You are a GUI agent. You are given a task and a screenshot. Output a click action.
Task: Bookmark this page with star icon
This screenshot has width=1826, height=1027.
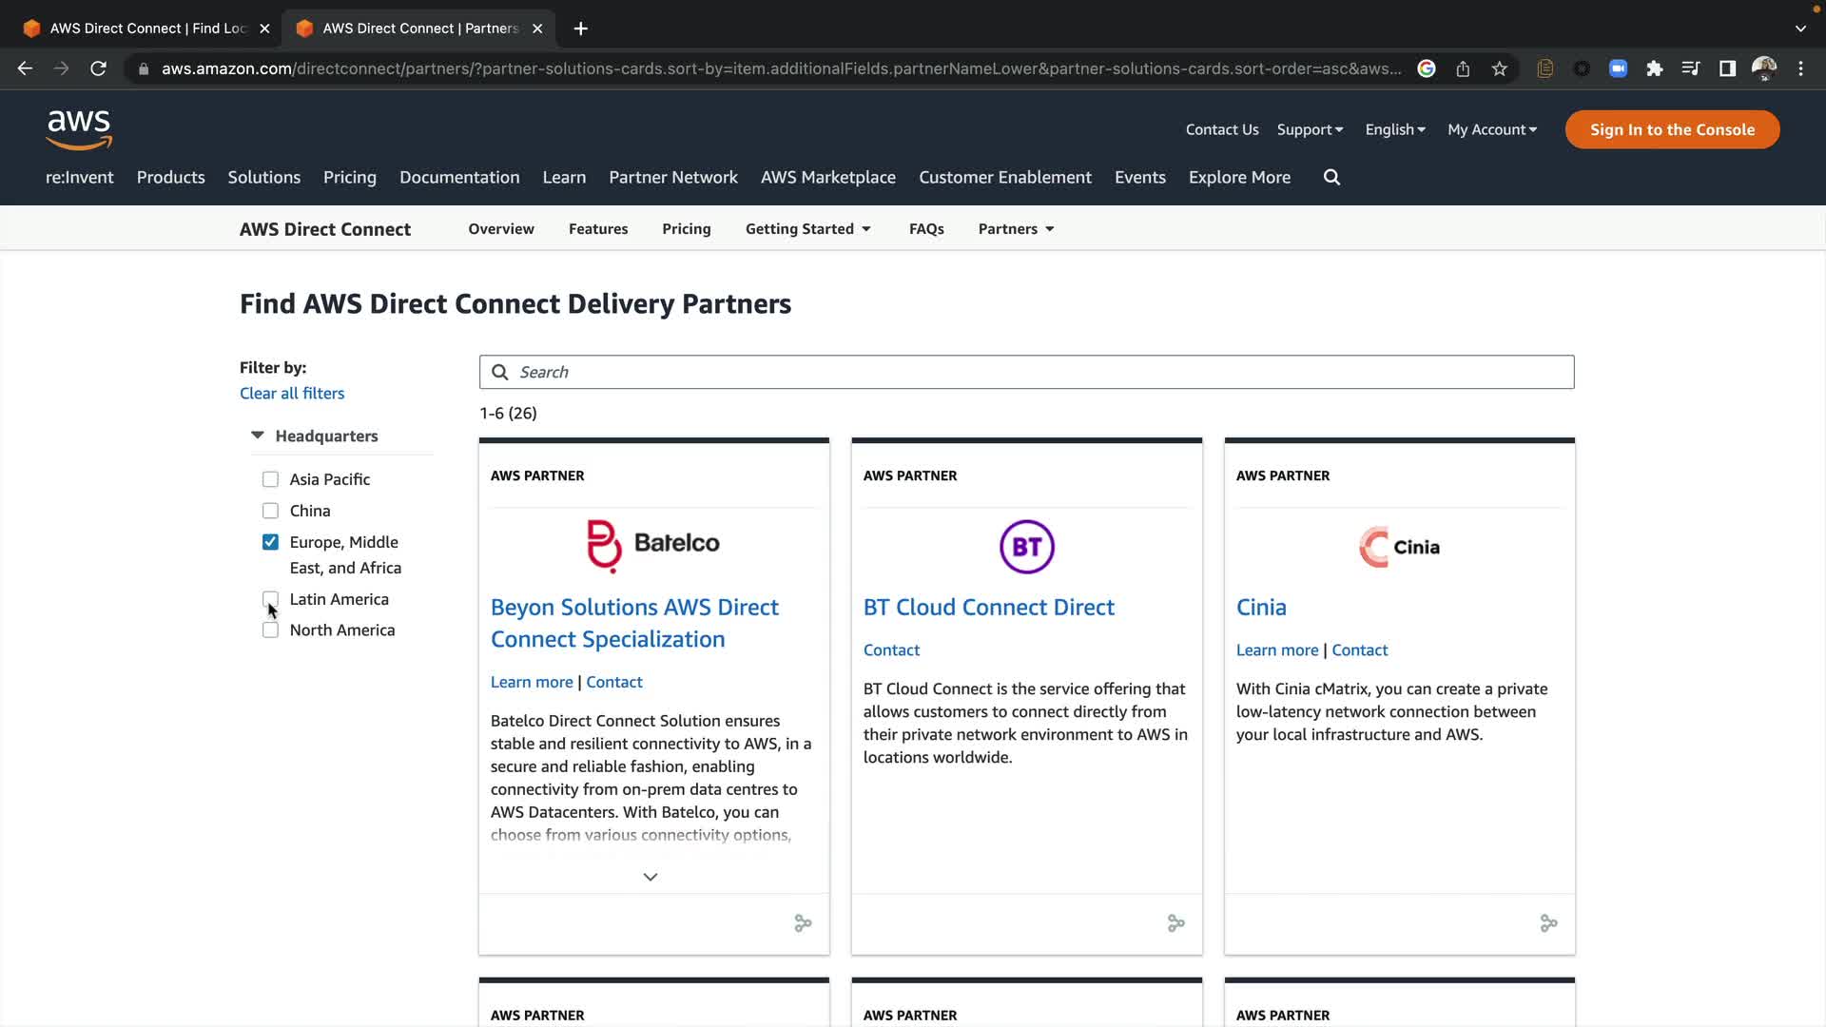tap(1500, 68)
